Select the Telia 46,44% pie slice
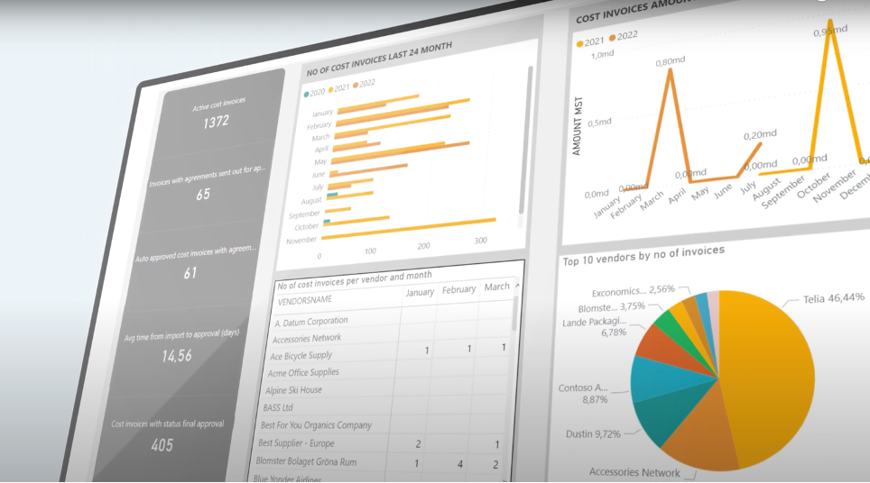 785,369
